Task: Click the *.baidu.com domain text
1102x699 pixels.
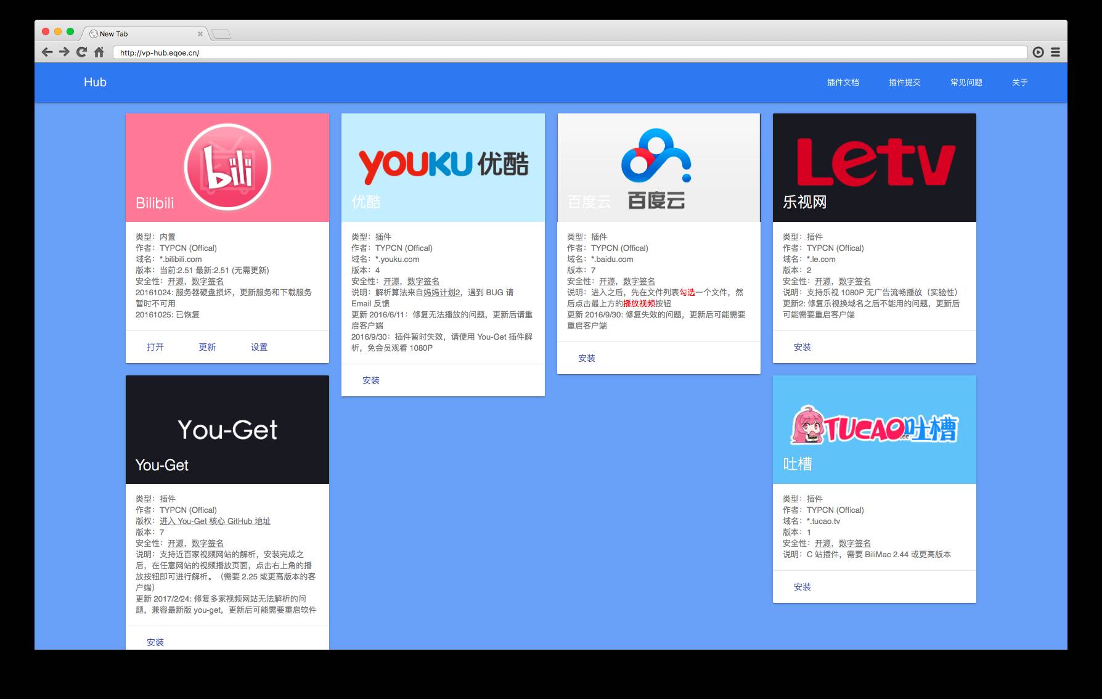Action: point(612,260)
